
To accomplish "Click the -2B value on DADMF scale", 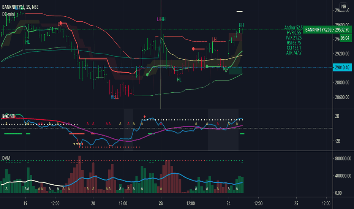I will pyautogui.click(x=338, y=141).
